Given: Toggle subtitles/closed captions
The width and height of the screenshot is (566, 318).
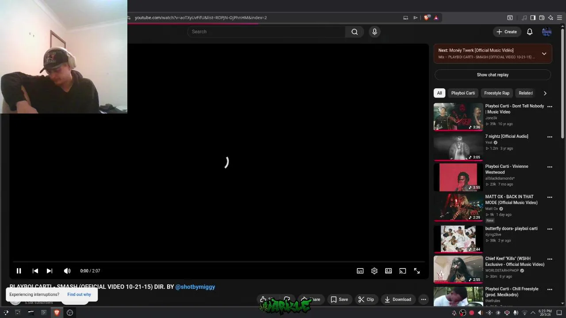Looking at the screenshot, I should pos(360,271).
